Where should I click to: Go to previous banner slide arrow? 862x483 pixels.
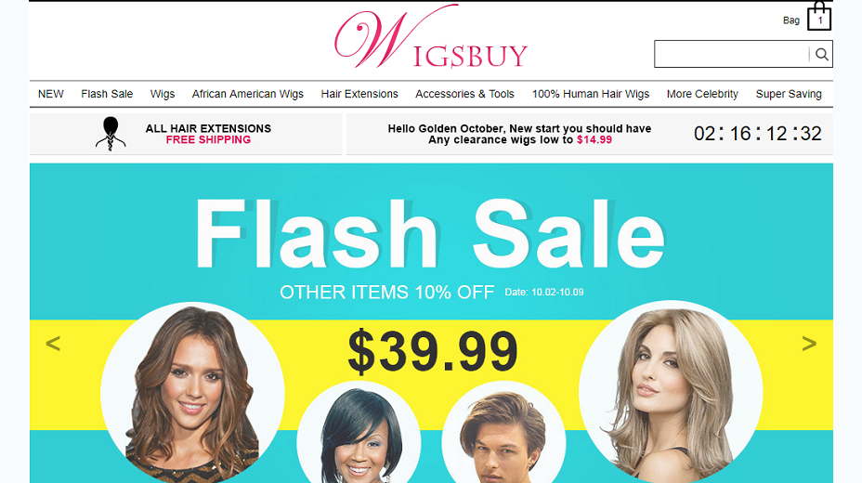click(53, 344)
